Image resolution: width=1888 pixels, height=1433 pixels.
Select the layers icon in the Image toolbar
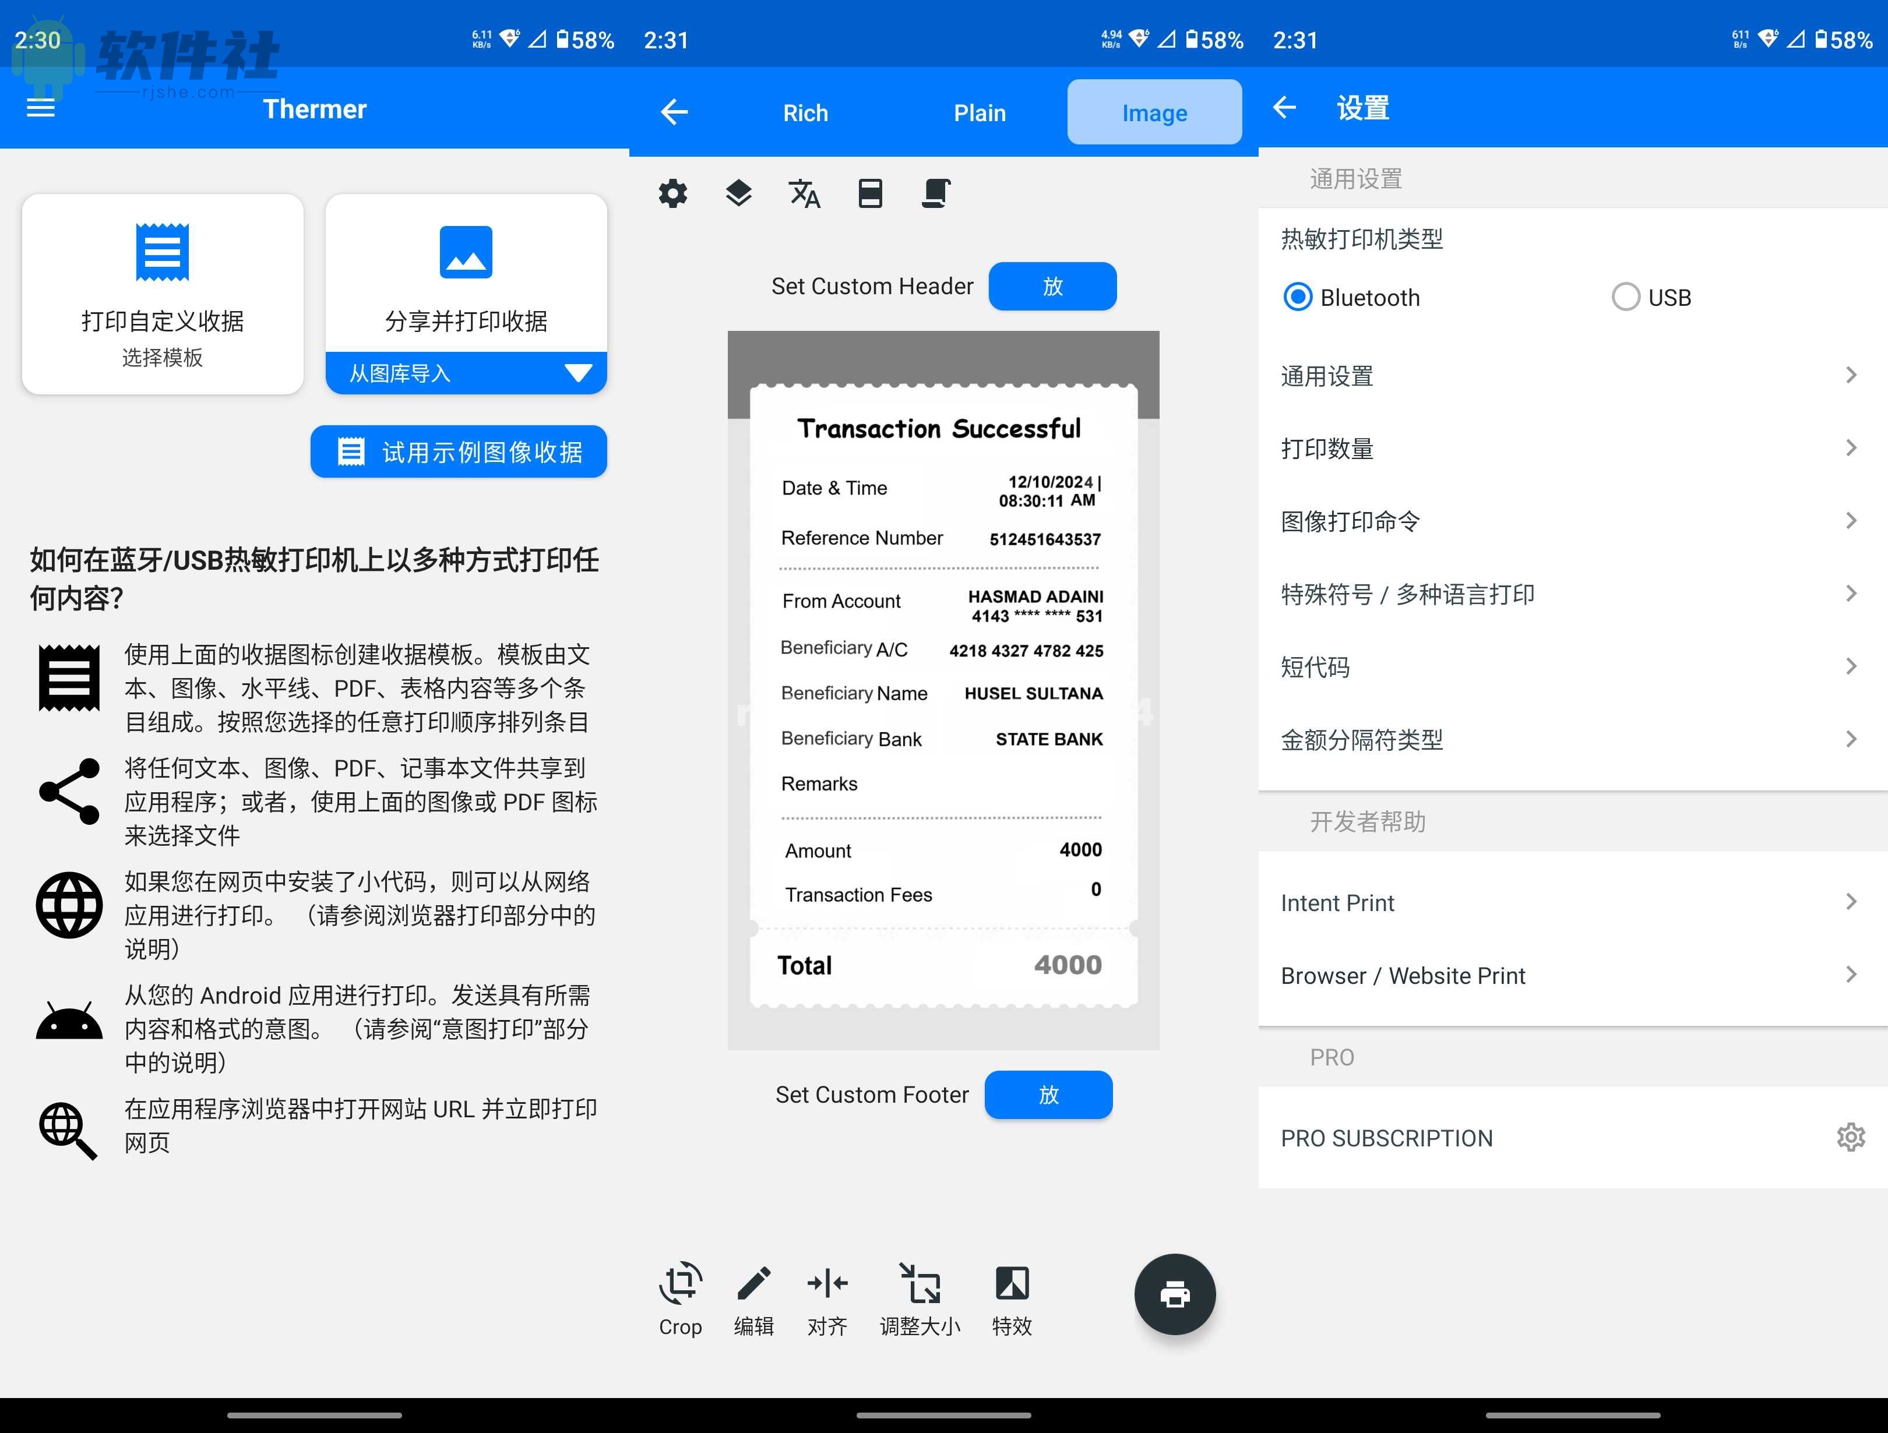click(x=738, y=194)
